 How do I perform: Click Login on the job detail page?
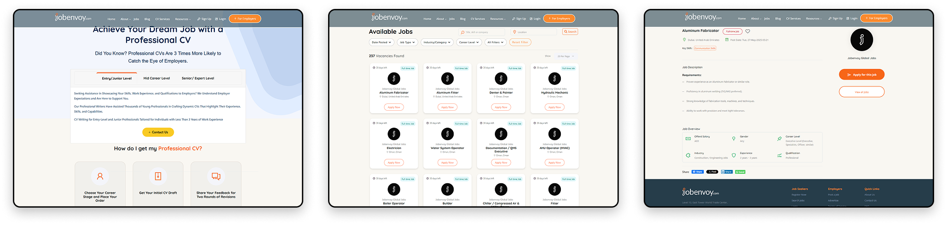tap(852, 18)
